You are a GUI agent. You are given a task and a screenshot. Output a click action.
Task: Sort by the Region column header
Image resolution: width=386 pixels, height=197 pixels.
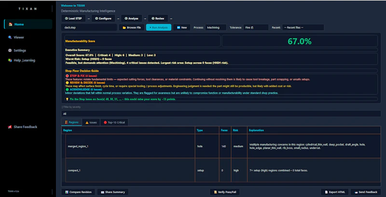tap(128, 130)
